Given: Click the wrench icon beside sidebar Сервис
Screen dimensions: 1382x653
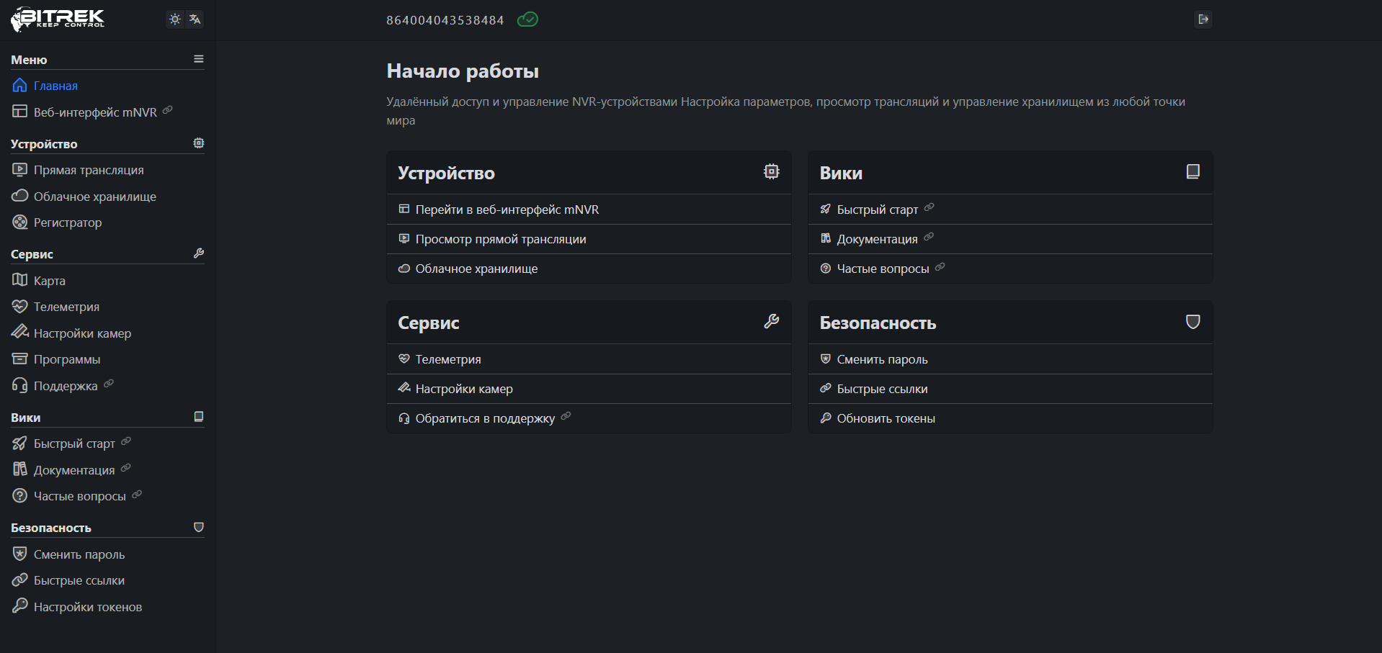Looking at the screenshot, I should click(199, 253).
